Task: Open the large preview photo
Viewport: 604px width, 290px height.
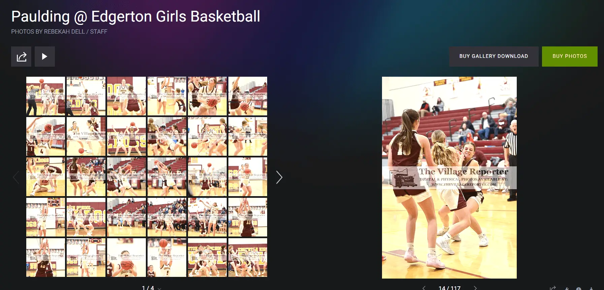Action: pyautogui.click(x=449, y=177)
